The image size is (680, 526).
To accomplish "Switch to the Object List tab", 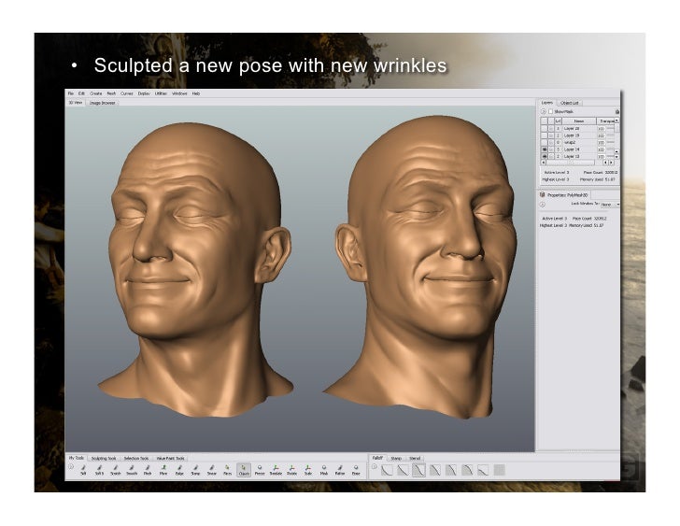I will (570, 102).
